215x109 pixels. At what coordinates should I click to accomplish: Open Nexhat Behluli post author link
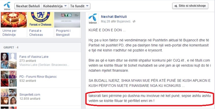tap(114, 17)
